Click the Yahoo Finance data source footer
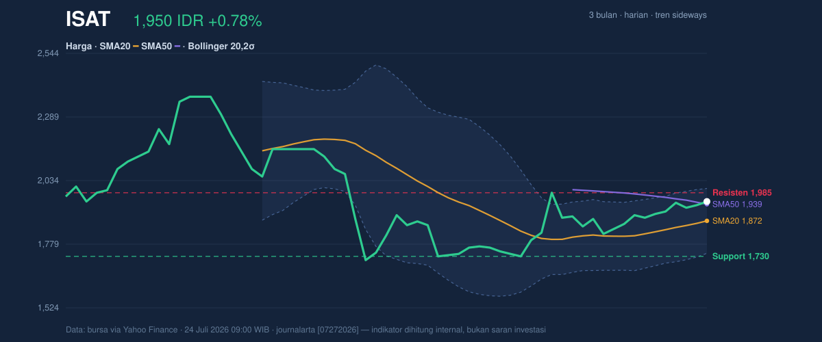Viewport: 822px width, 342px height. 306,330
